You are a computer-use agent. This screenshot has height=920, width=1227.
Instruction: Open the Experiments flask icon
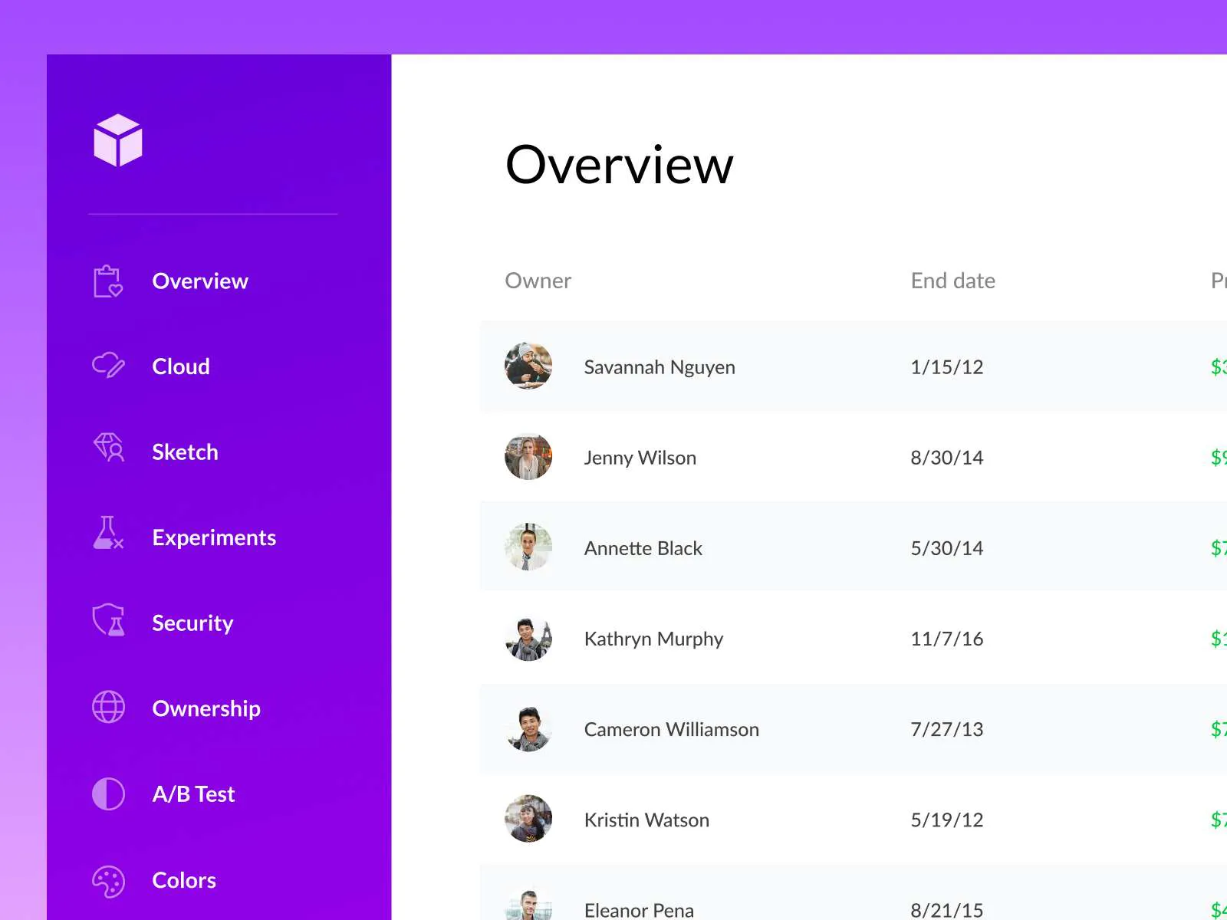(x=107, y=537)
